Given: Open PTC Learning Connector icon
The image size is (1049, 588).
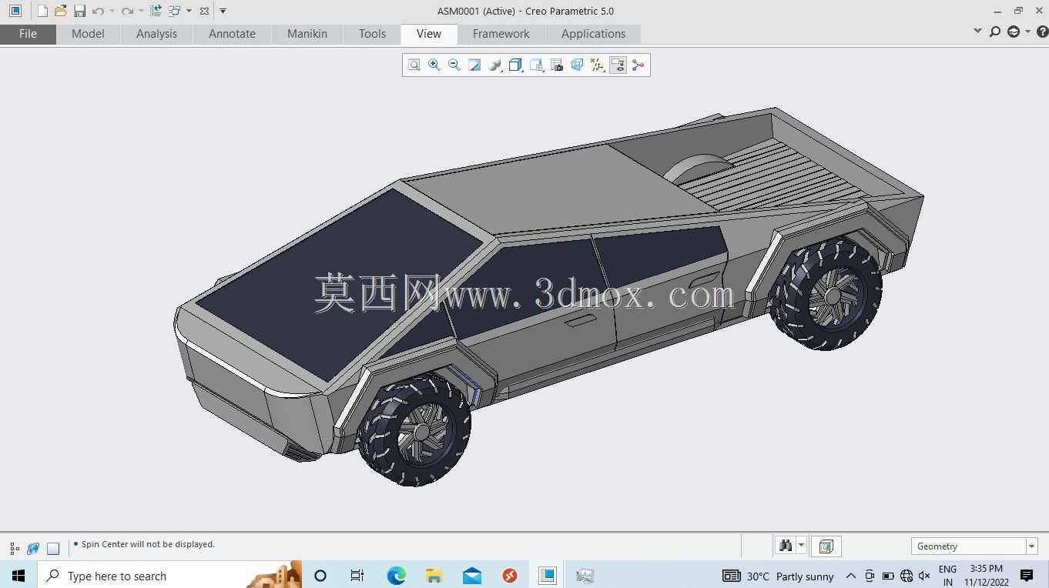Looking at the screenshot, I should (x=1014, y=32).
